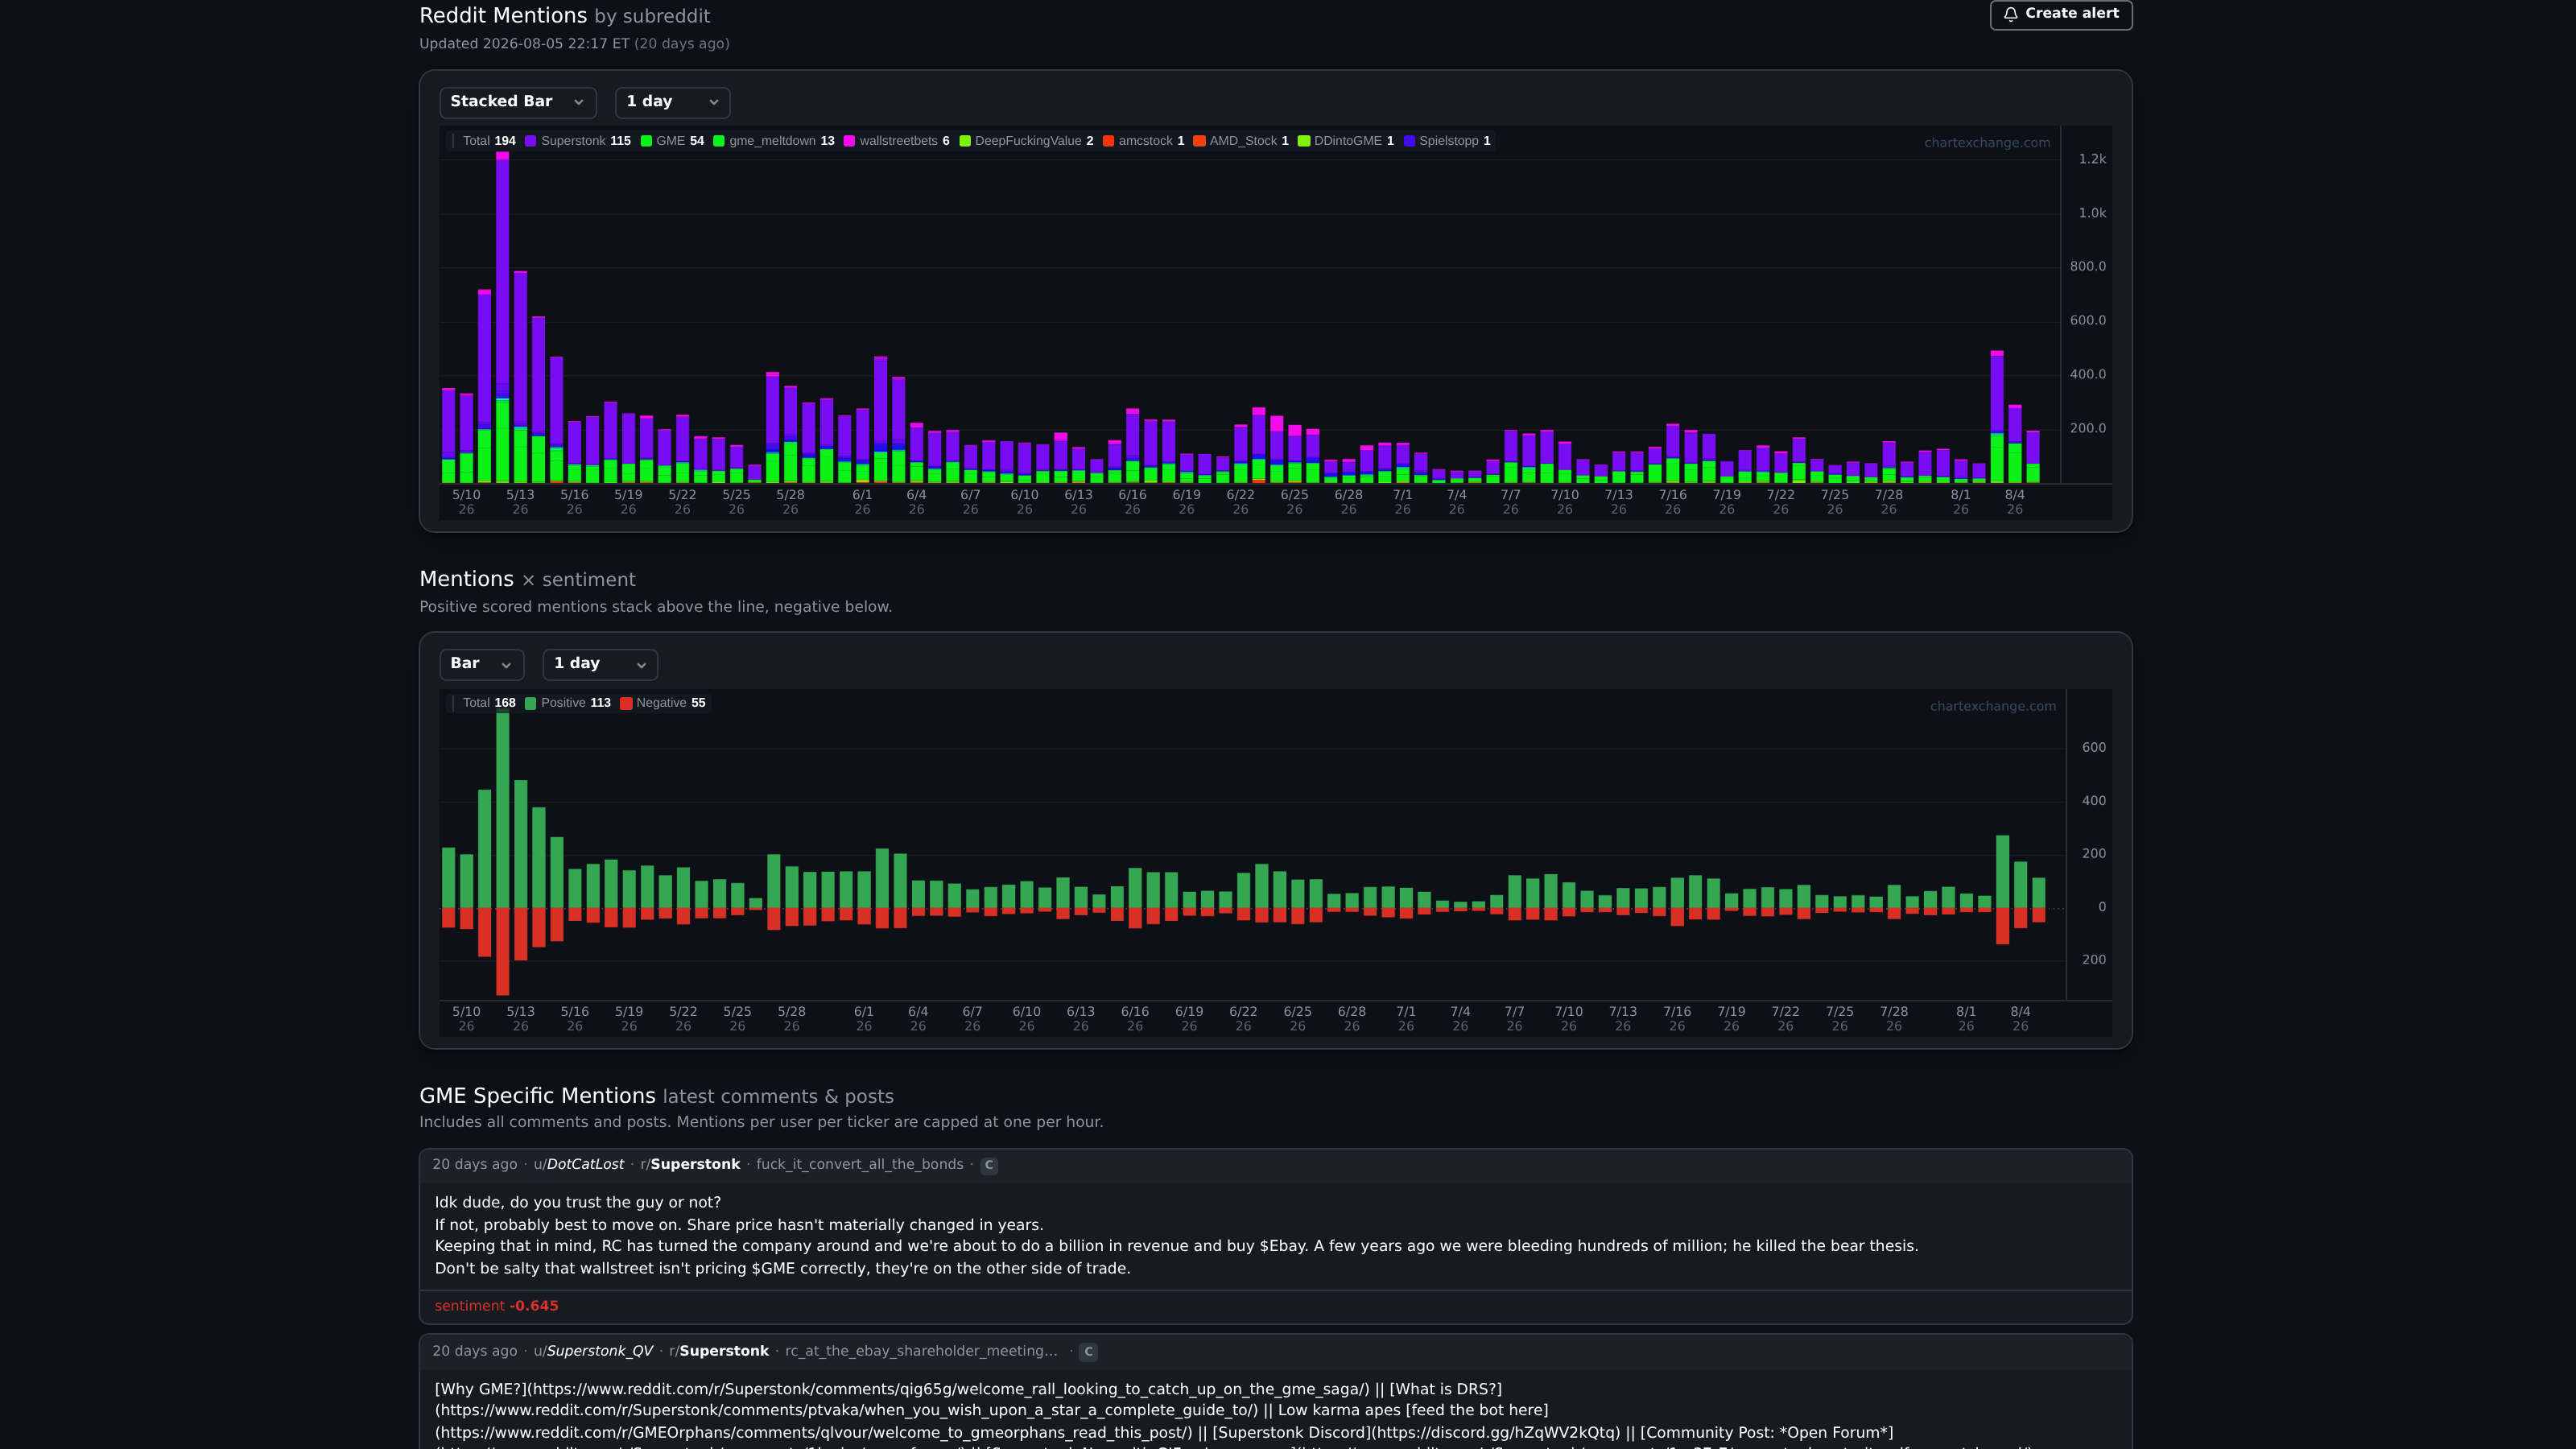This screenshot has height=1449, width=2576.
Task: Toggle the Superstonk legend series
Action: (x=578, y=141)
